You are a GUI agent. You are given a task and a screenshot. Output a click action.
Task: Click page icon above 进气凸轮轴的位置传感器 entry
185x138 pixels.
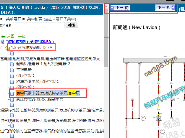pyautogui.click(x=12, y=126)
